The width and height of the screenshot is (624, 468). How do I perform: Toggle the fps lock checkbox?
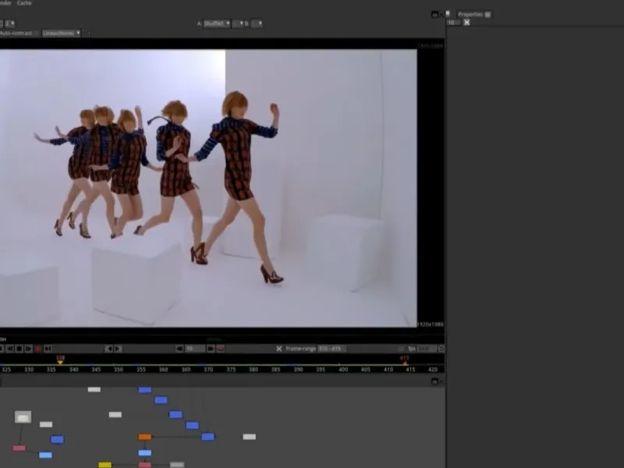400,349
